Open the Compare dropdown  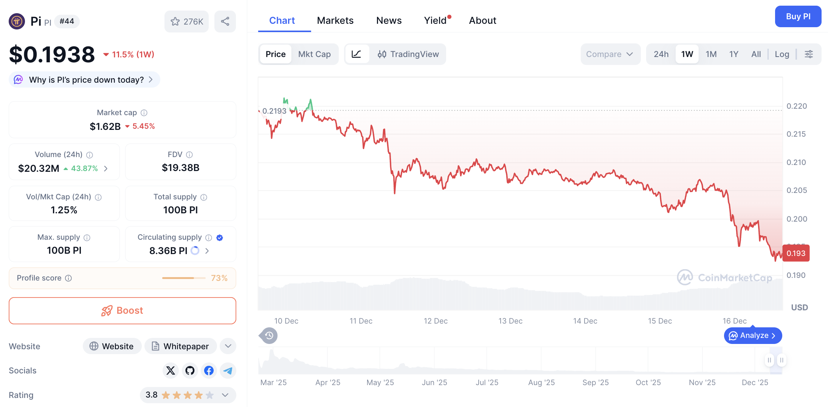[609, 54]
